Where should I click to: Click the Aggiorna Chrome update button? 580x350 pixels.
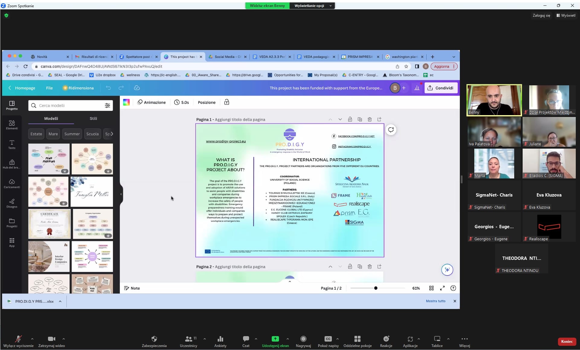(444, 66)
